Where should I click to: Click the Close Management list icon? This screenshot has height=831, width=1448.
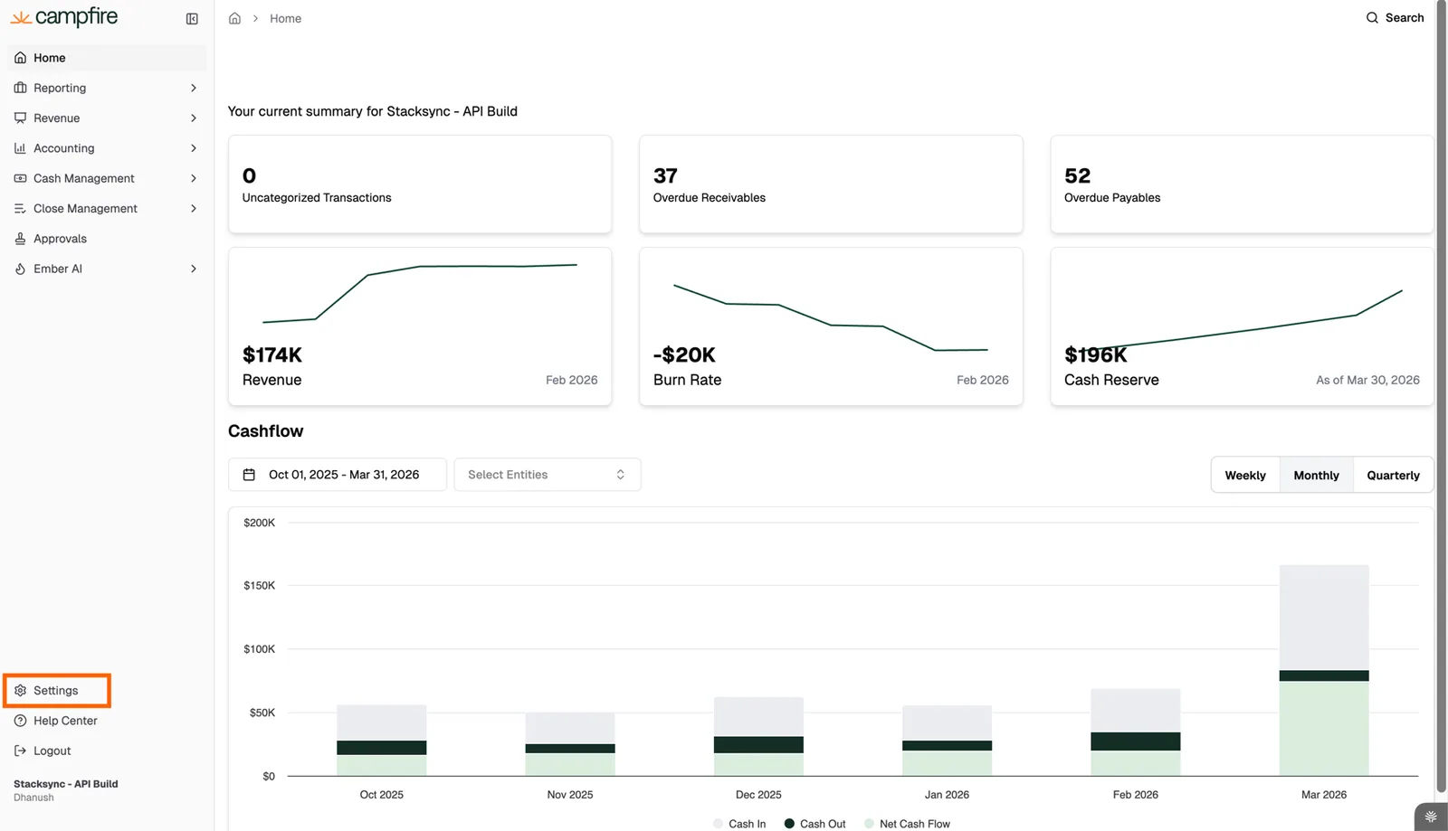[20, 208]
